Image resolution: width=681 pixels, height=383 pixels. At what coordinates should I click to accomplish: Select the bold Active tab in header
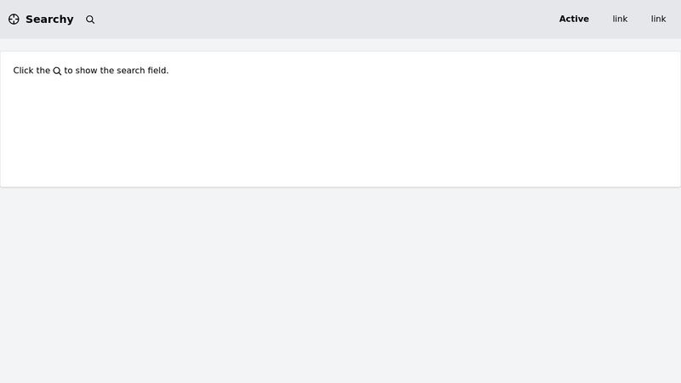coord(574,19)
